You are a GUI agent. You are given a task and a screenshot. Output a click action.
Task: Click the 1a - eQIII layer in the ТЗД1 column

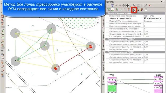click(x=112, y=80)
